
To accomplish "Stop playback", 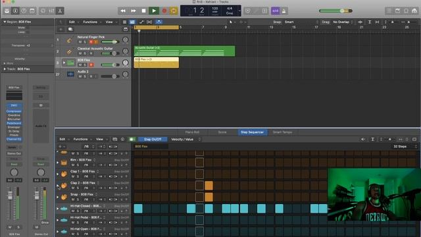I will [x=143, y=11].
